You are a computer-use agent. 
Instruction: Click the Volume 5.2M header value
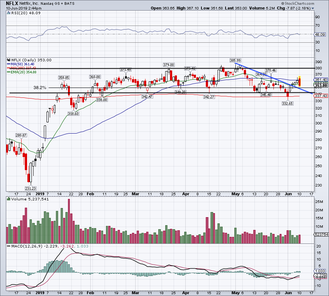click(262, 8)
